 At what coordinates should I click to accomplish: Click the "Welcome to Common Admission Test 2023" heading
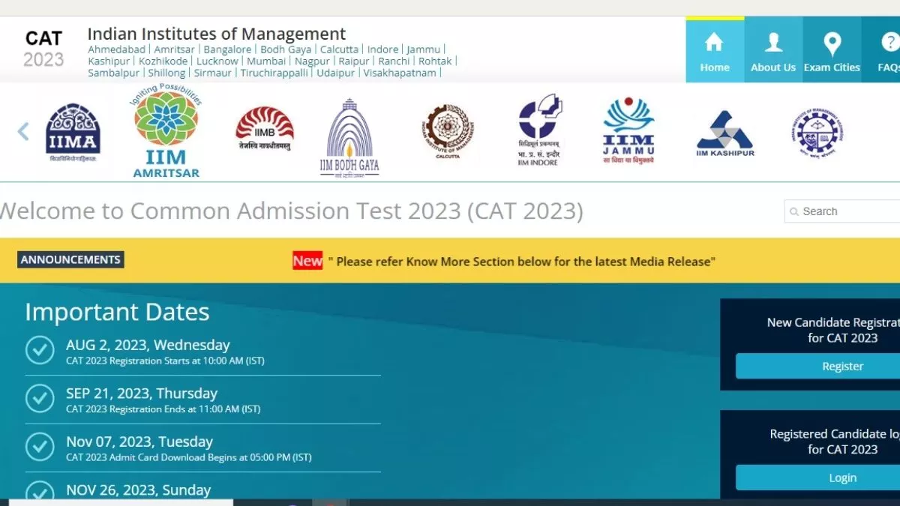point(291,211)
